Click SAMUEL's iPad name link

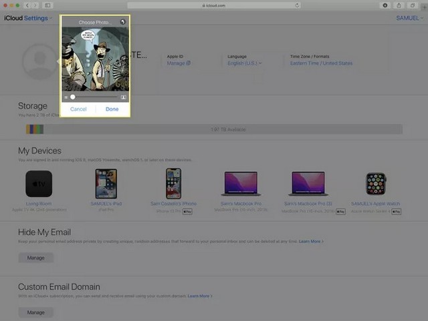(x=106, y=204)
